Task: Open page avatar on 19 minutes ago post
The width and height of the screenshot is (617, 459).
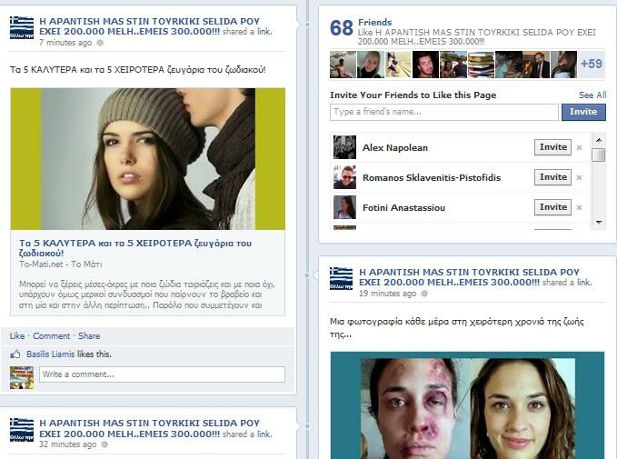Action: 341,278
